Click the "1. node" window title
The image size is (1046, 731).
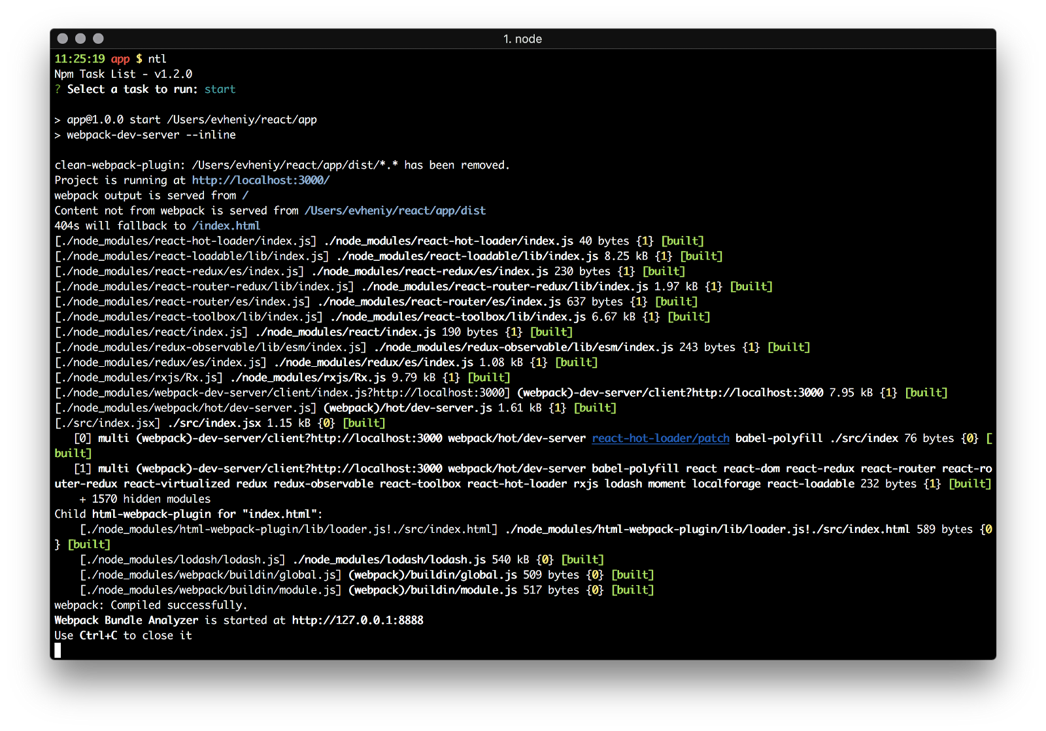click(x=522, y=39)
